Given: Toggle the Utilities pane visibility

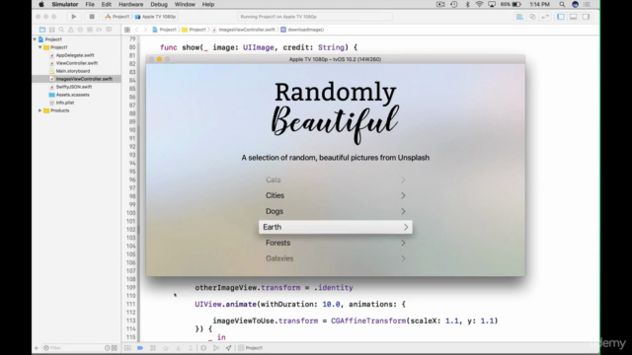Looking at the screenshot, I should 586,17.
